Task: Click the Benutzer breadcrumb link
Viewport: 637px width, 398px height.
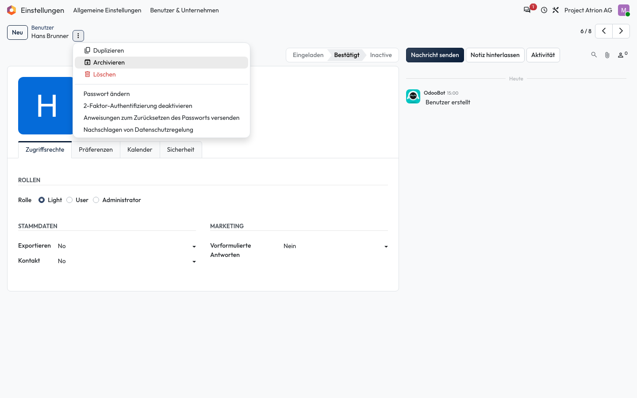Action: (x=42, y=27)
